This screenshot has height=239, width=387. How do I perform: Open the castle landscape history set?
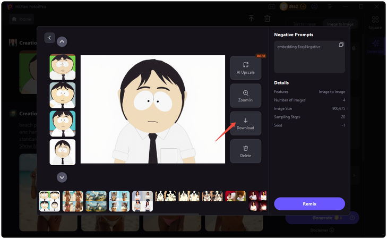click(x=96, y=201)
